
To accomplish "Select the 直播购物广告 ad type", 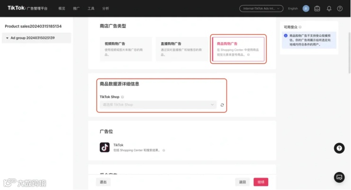I will pyautogui.click(x=182, y=49).
